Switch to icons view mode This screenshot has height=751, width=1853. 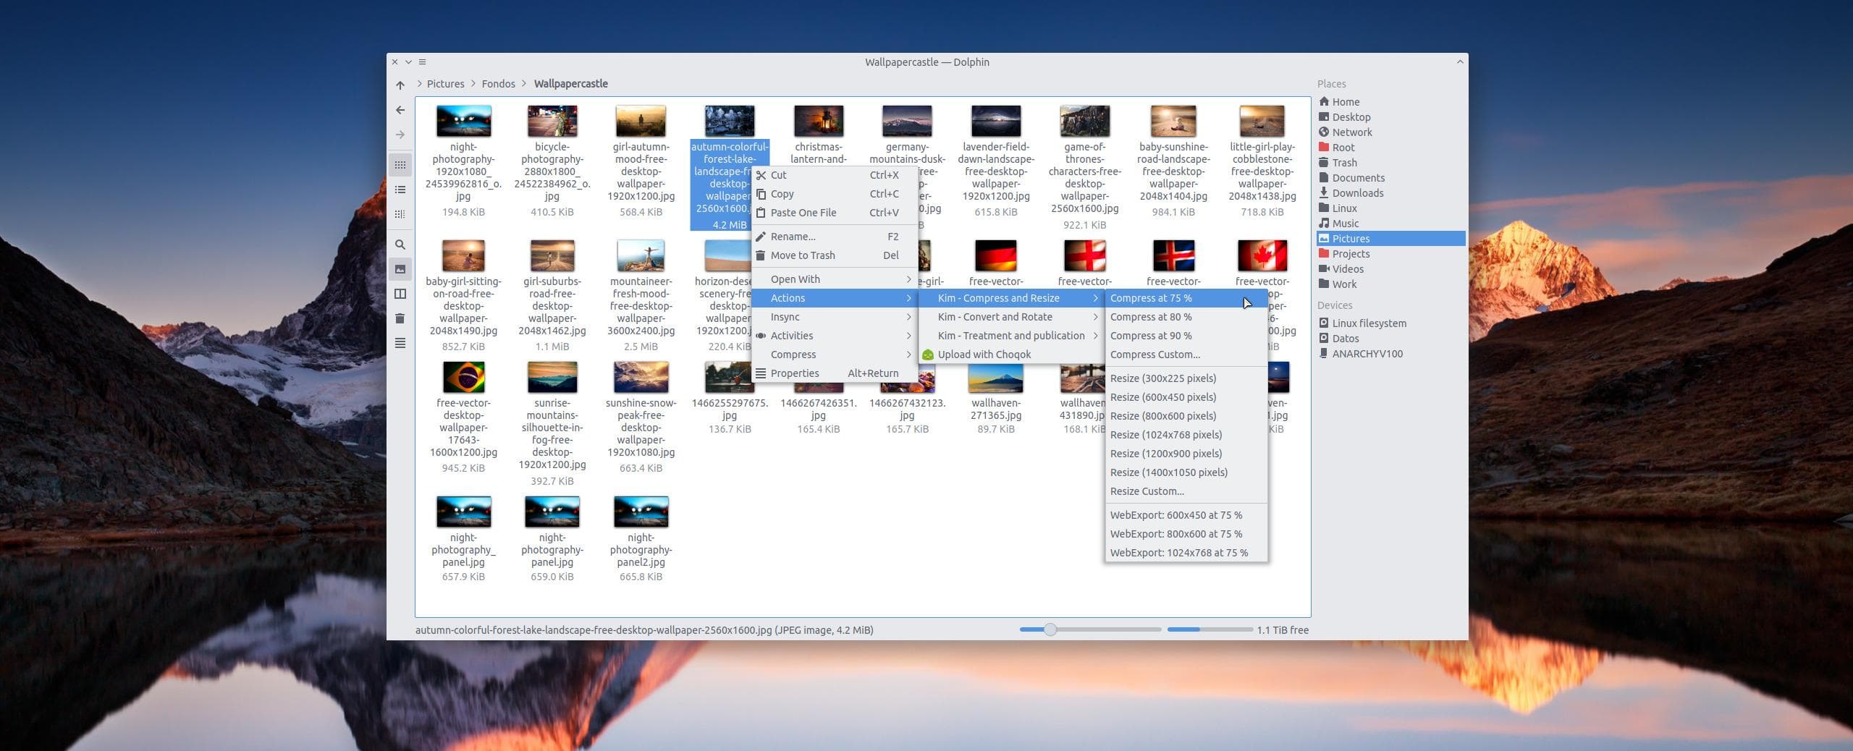coord(400,164)
